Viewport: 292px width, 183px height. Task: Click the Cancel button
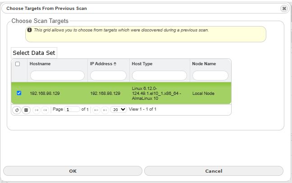(214, 171)
